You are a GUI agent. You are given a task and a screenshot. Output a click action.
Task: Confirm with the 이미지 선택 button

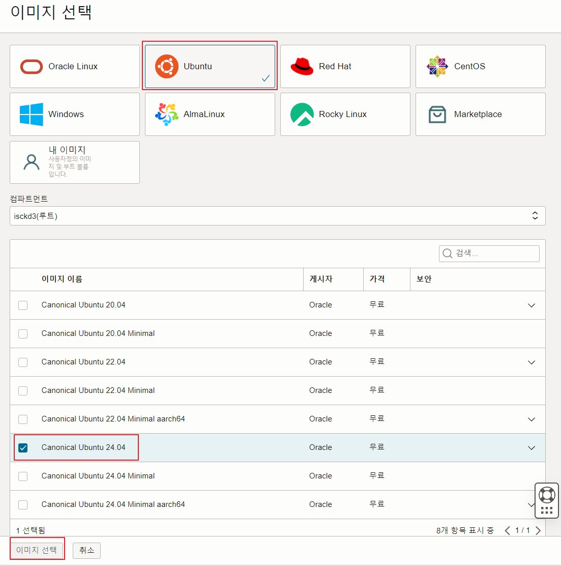[37, 550]
